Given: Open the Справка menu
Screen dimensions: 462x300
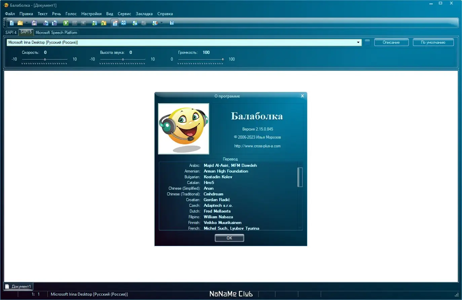Looking at the screenshot, I should [x=165, y=14].
